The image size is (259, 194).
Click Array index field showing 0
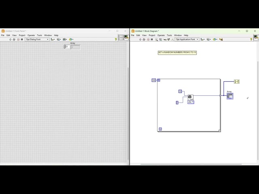pos(68,47)
